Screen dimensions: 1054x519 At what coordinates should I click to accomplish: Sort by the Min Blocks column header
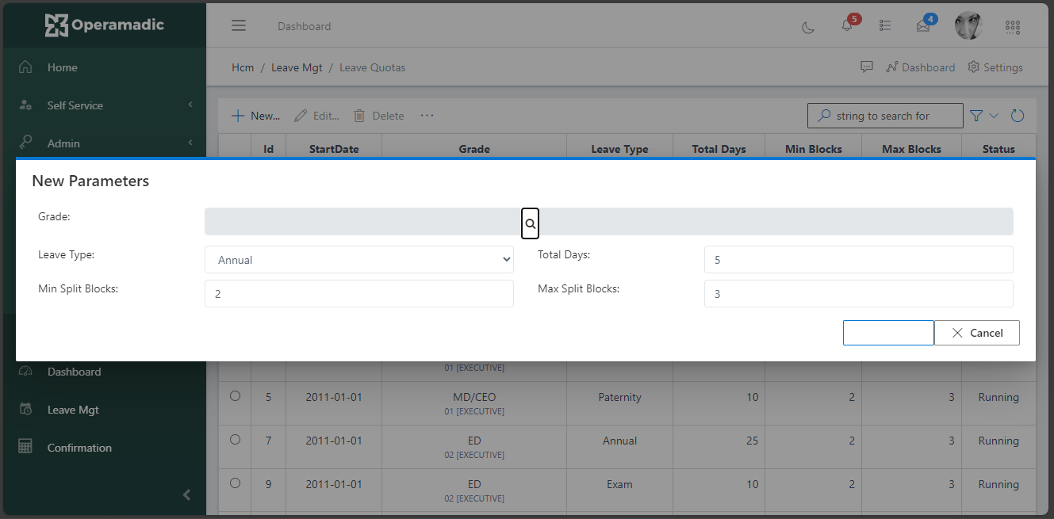pos(813,149)
